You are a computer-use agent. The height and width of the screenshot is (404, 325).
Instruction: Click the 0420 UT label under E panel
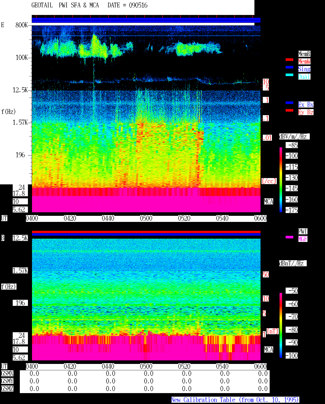(x=70, y=218)
